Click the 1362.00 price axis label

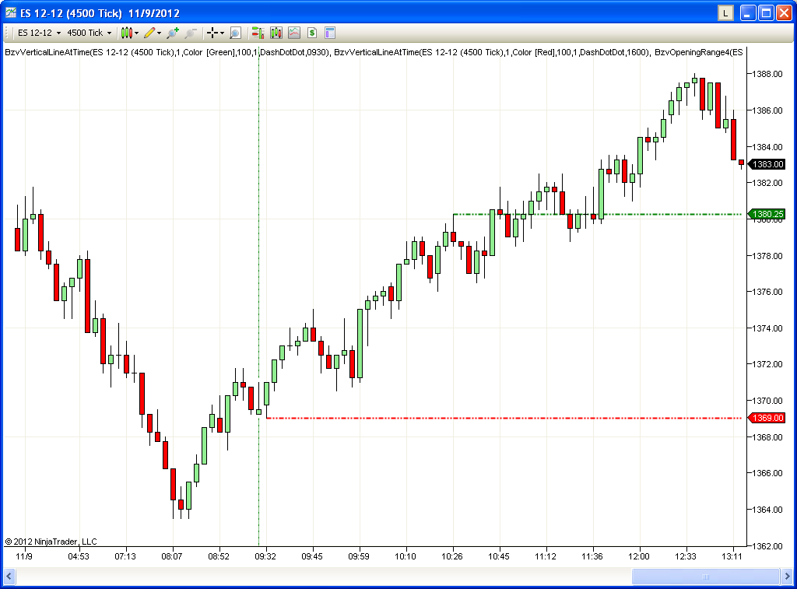coord(767,546)
